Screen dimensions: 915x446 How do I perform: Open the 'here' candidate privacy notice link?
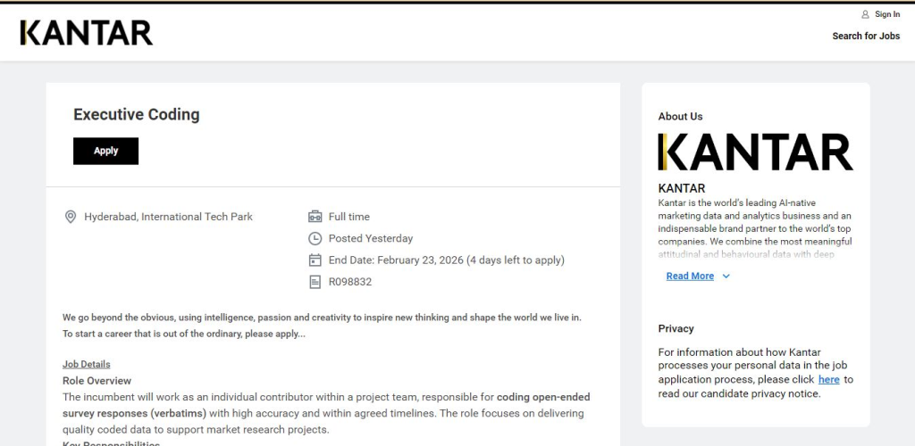click(828, 380)
